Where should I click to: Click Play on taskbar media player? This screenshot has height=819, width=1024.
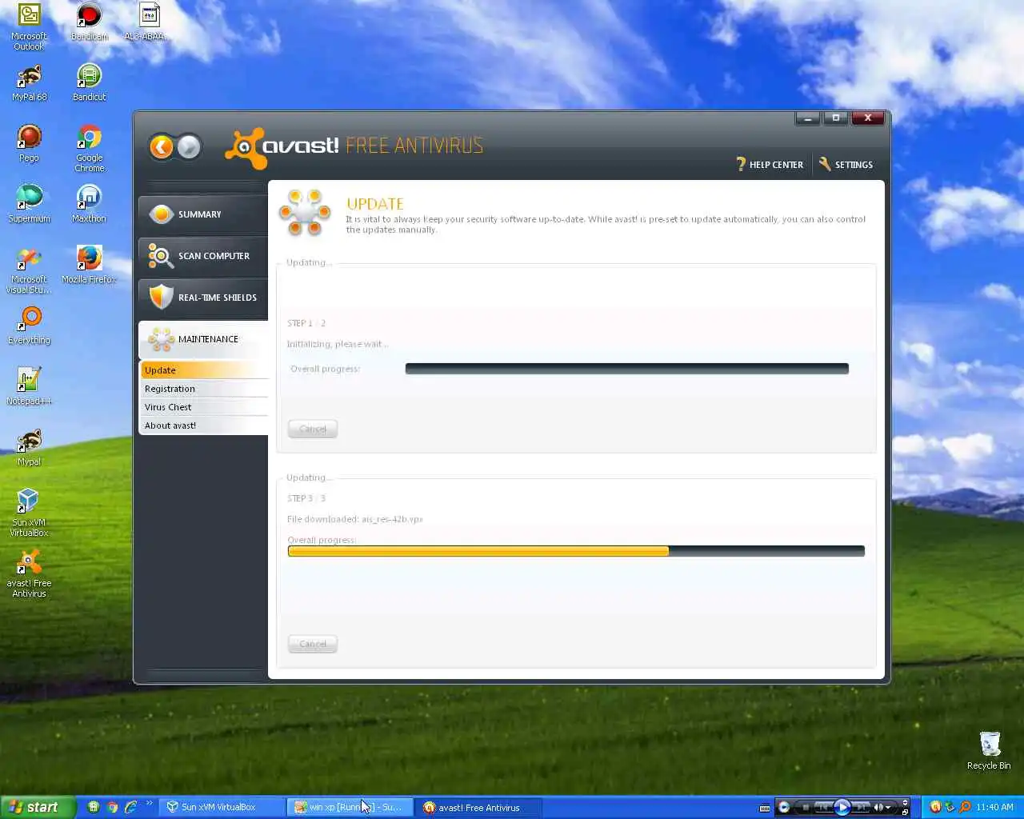(x=842, y=807)
